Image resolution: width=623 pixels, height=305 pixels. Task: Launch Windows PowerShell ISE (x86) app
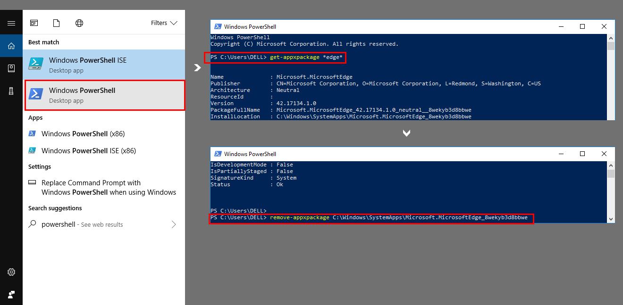(104, 150)
